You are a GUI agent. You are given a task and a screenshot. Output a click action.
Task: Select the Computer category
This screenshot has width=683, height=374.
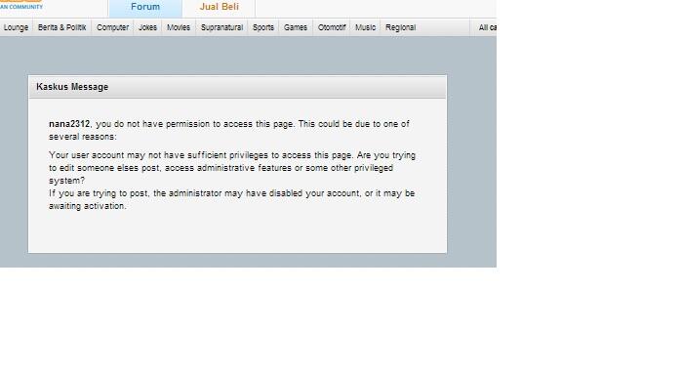click(x=112, y=27)
